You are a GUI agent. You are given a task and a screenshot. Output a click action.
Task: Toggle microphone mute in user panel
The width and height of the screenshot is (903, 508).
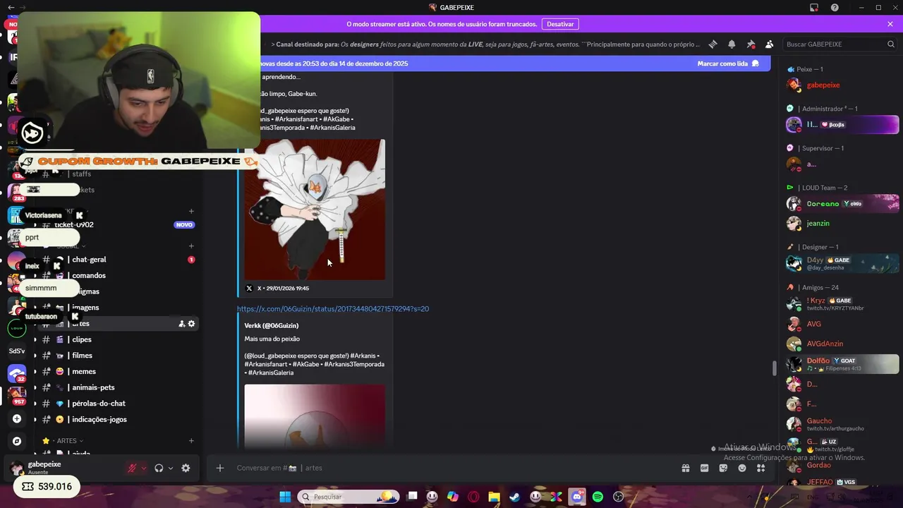132,468
